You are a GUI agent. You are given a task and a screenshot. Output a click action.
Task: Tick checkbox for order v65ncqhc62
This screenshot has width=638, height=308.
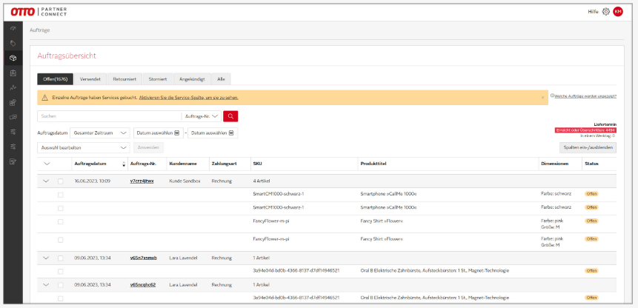(x=60, y=285)
